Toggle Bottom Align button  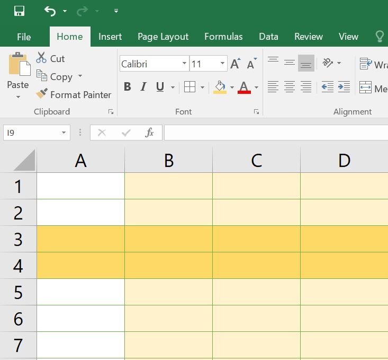coord(306,63)
